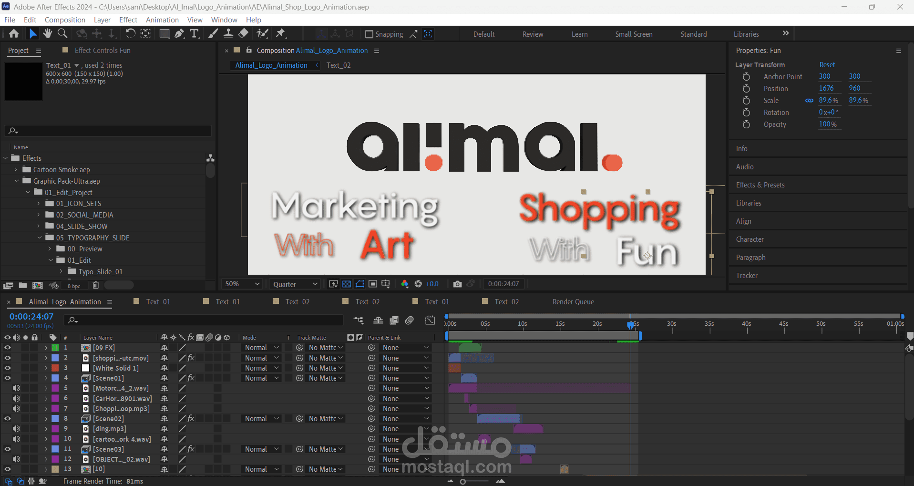
Task: Click the Show Channel color icon in the viewer
Action: [x=405, y=284]
